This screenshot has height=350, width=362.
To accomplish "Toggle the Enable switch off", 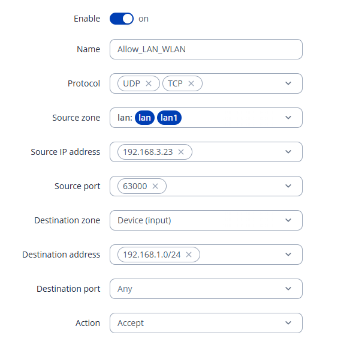I will pyautogui.click(x=122, y=19).
